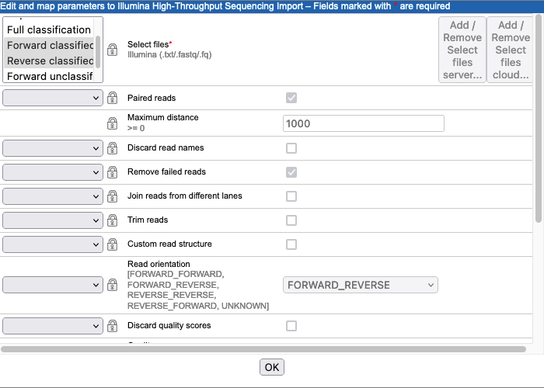The height and width of the screenshot is (388, 544).
Task: Open the Read orientation FORWARD_REVERSE dropdown
Action: pos(360,285)
